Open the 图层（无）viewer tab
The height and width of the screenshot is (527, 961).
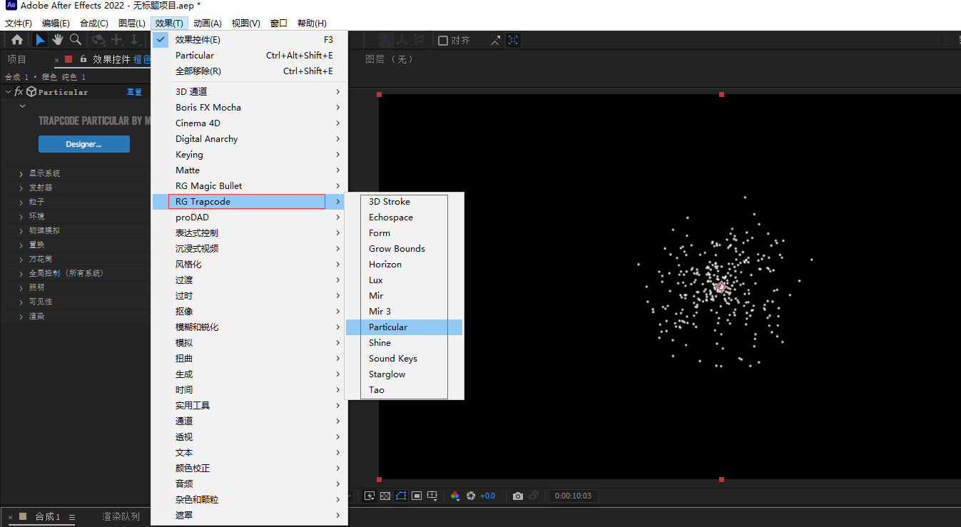[390, 59]
